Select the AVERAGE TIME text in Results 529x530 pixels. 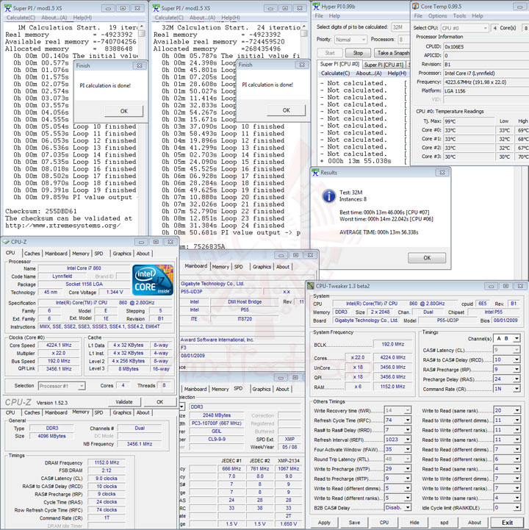click(x=378, y=232)
